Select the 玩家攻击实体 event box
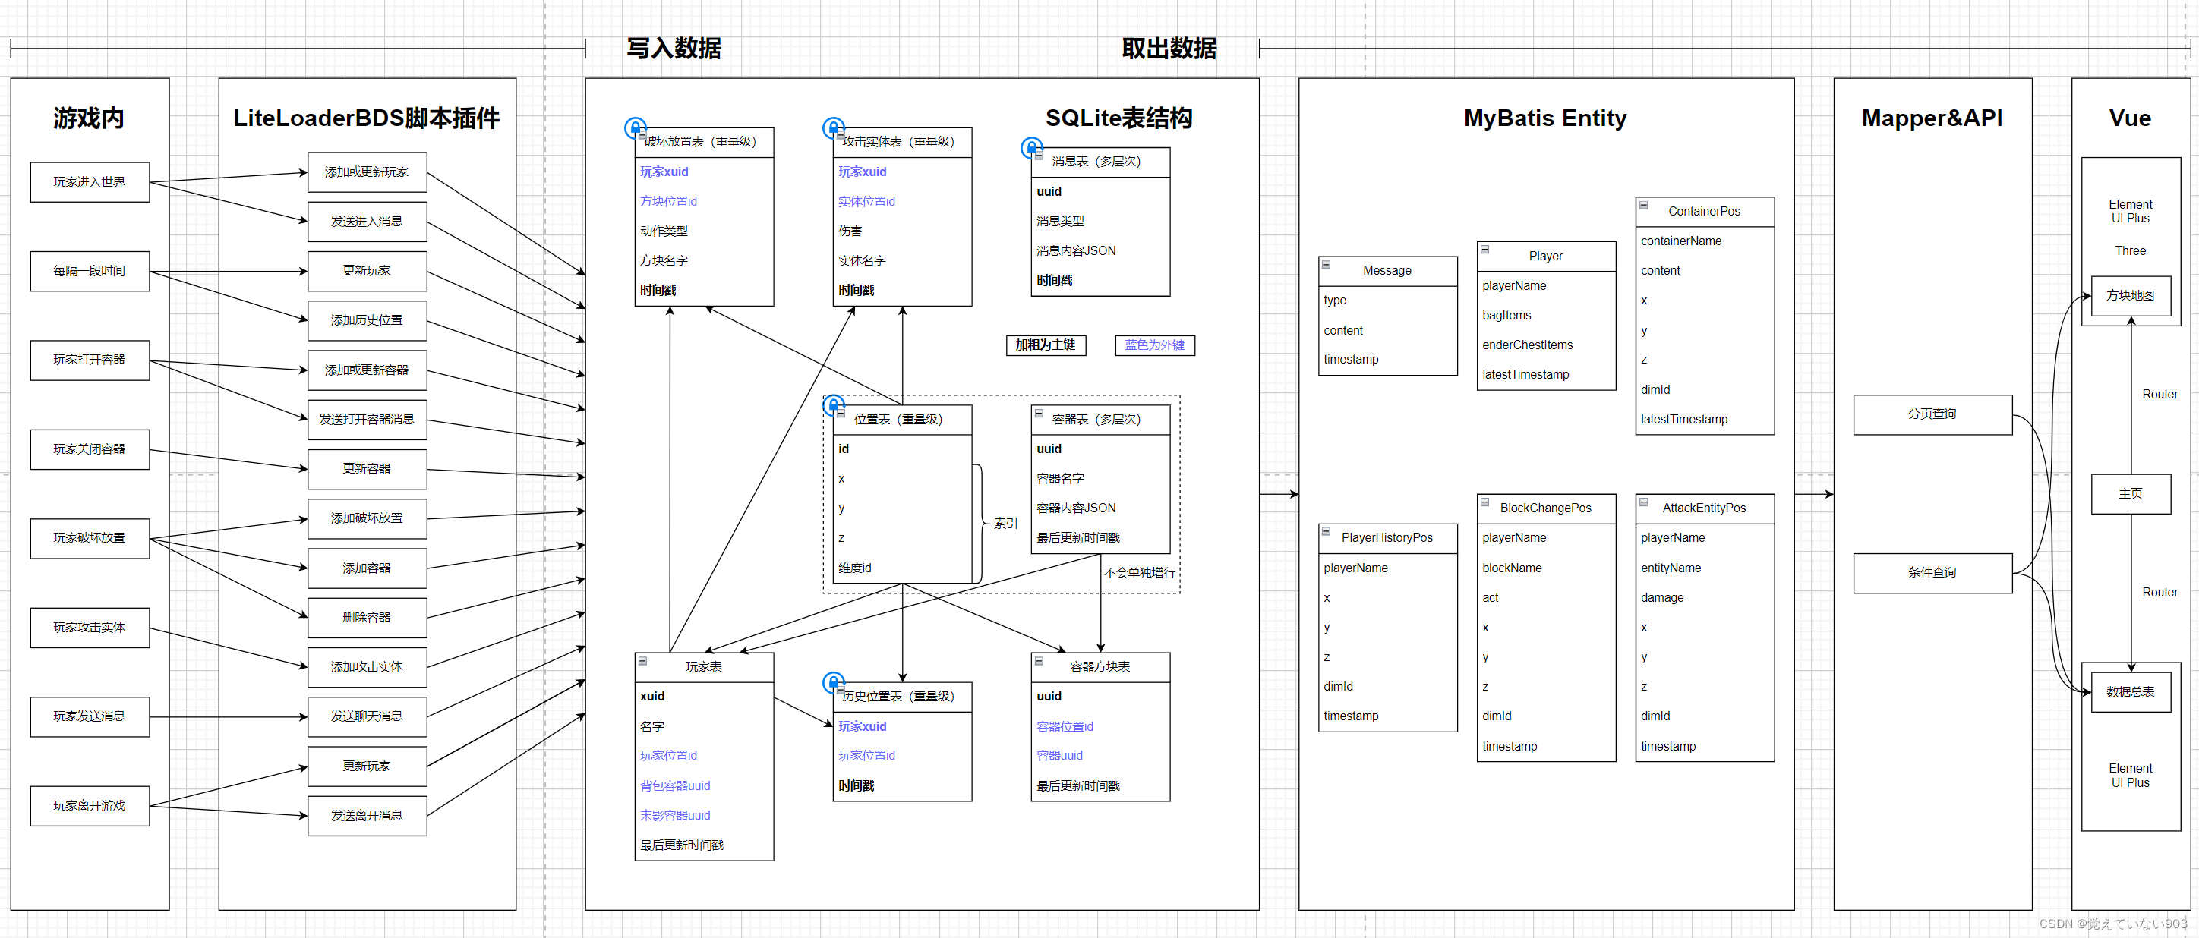The image size is (2199, 938). (x=90, y=628)
